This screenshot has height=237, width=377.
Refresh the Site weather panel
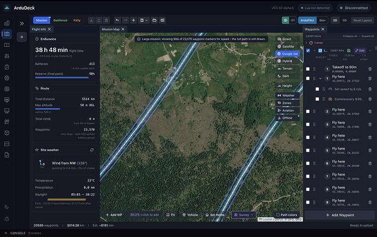92,150
